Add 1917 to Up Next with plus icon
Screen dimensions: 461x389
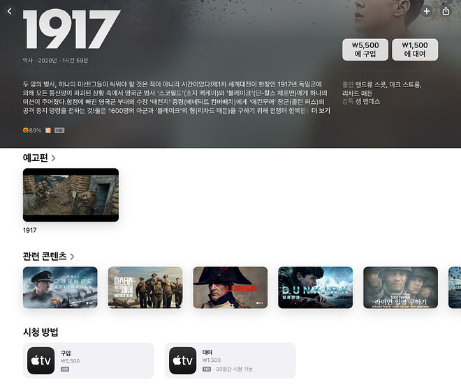tap(426, 11)
